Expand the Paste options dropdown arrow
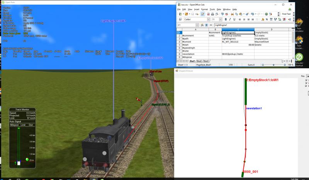Viewport: 309px width, 180px height. click(x=244, y=14)
